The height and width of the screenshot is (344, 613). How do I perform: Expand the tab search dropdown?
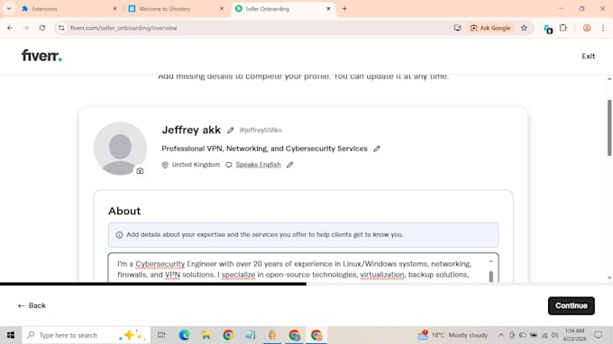point(9,9)
